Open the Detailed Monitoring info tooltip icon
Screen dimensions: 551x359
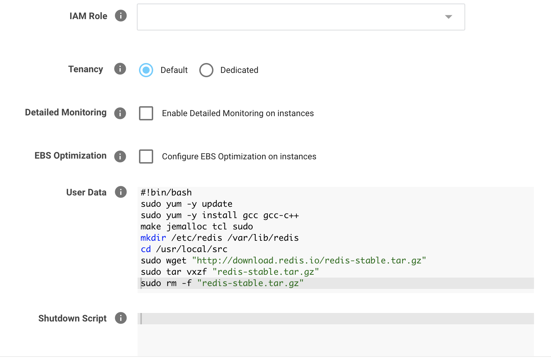[120, 113]
